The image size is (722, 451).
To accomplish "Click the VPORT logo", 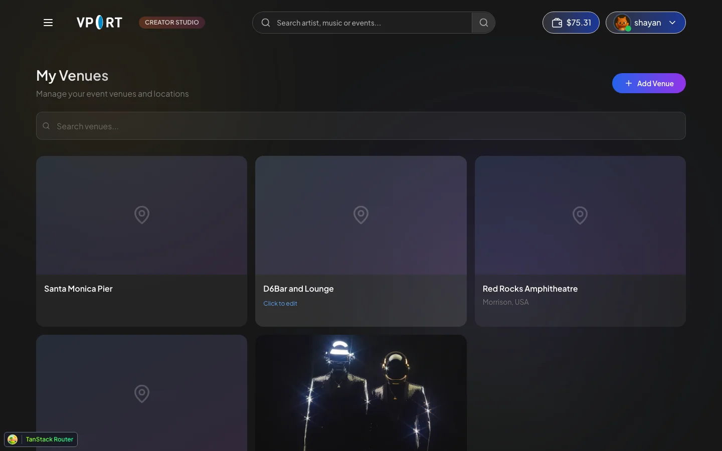I will click(99, 23).
